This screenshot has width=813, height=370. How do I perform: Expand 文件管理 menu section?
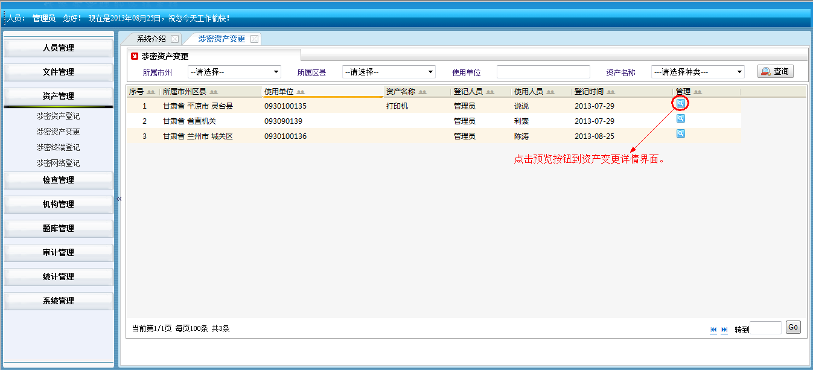click(59, 72)
